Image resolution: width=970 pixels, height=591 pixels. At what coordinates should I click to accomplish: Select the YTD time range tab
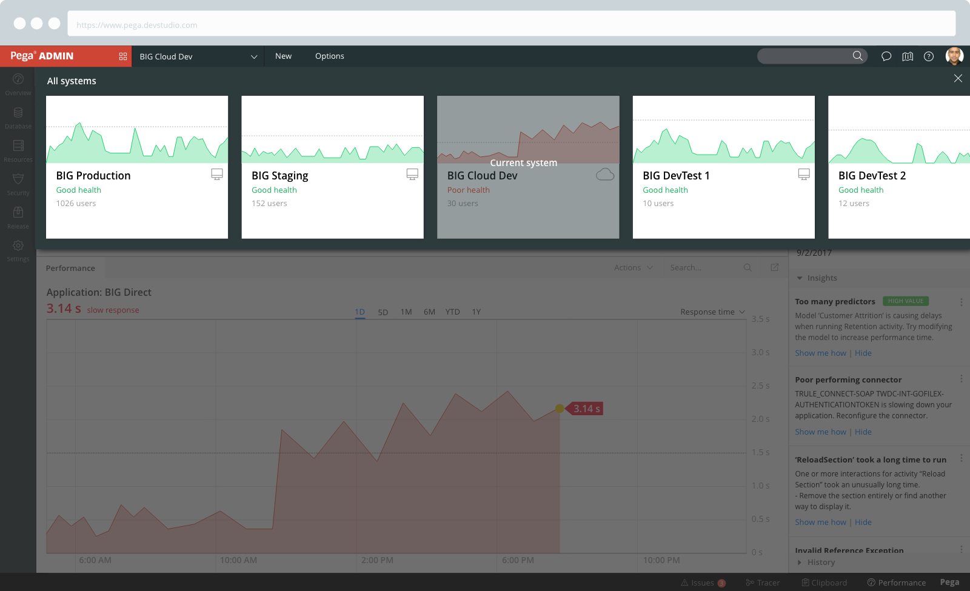(x=453, y=312)
